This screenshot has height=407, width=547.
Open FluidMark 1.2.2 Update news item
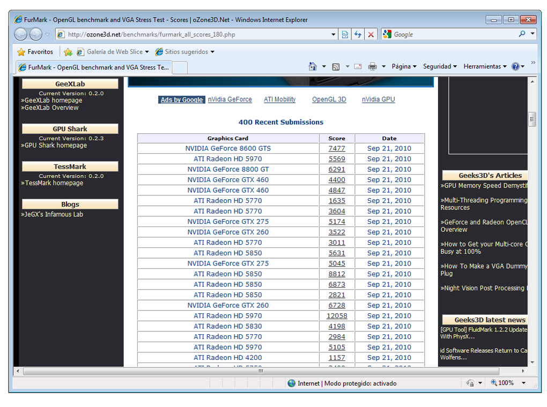484,333
